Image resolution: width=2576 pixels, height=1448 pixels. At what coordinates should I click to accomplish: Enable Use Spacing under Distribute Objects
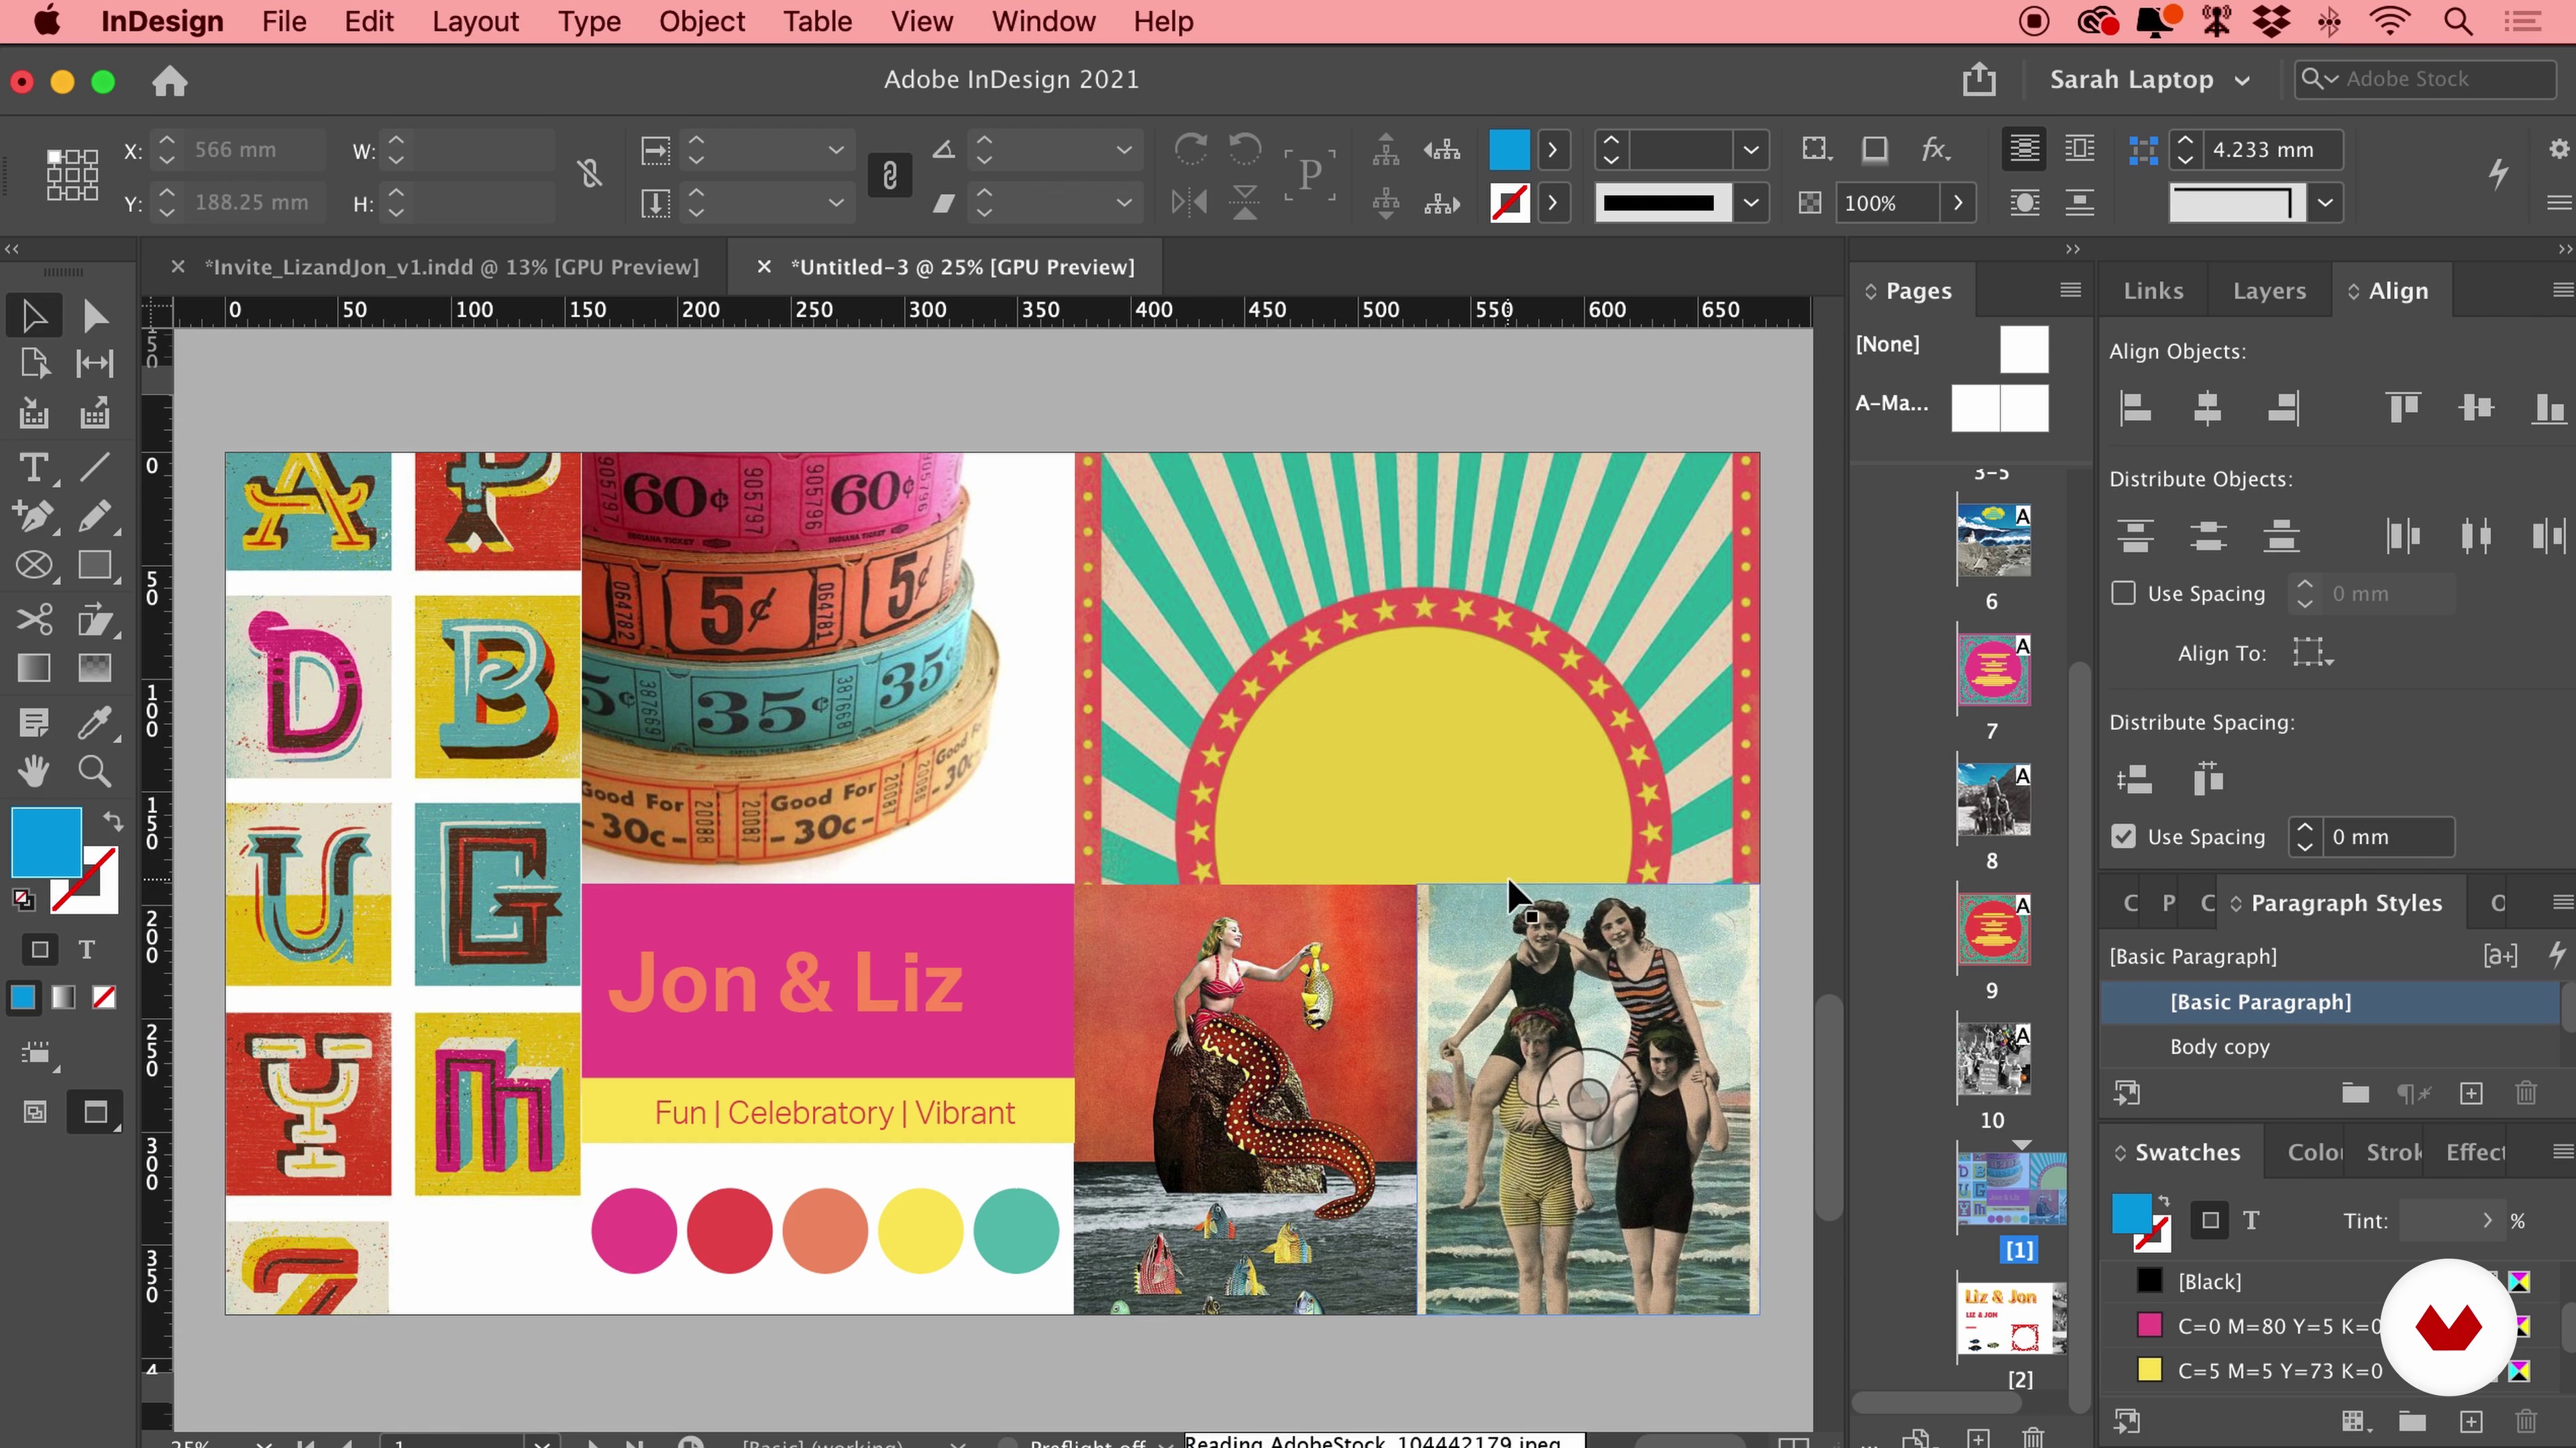click(x=2123, y=593)
